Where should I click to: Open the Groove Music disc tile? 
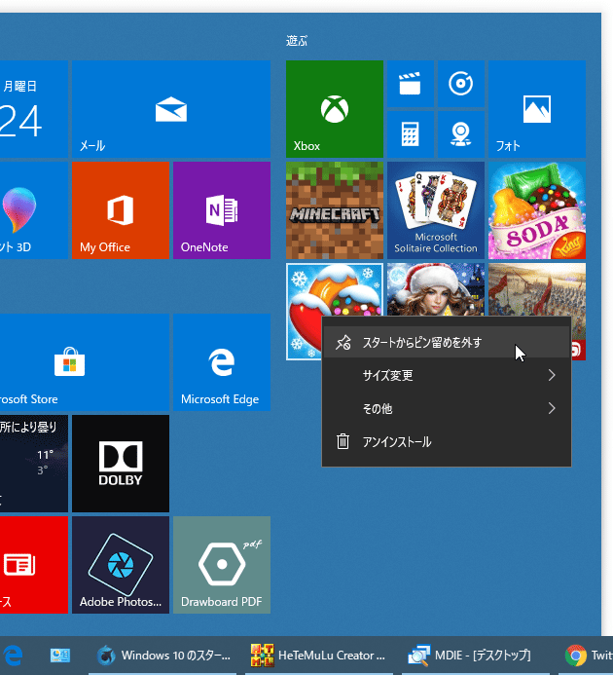click(x=460, y=84)
